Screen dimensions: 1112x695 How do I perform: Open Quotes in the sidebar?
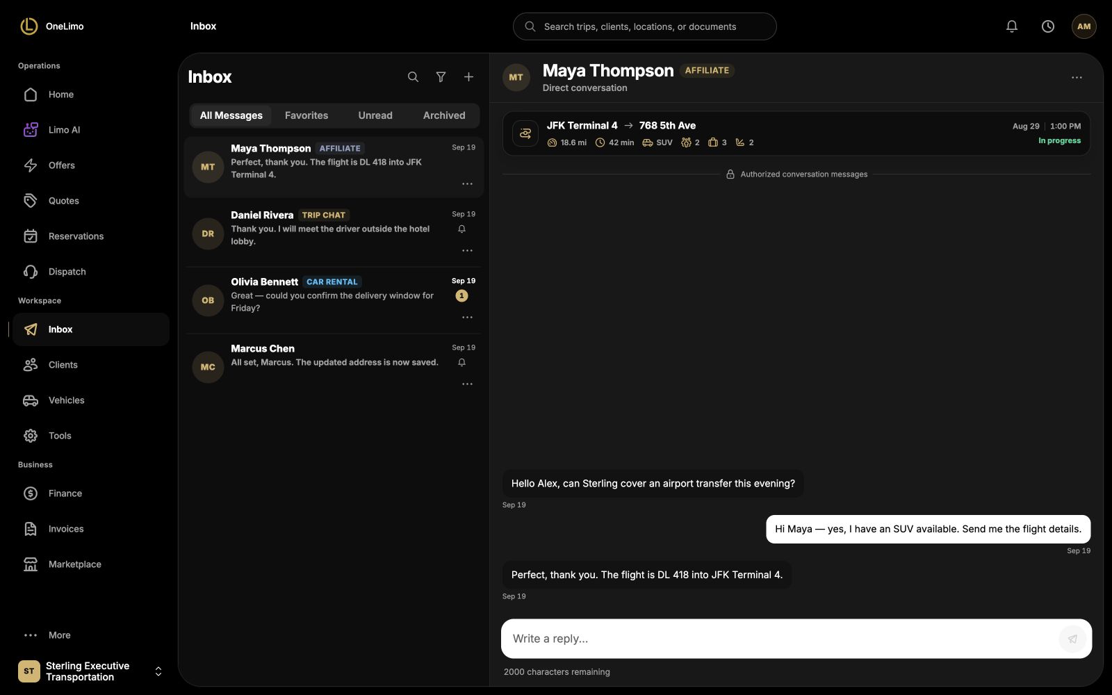coord(90,201)
